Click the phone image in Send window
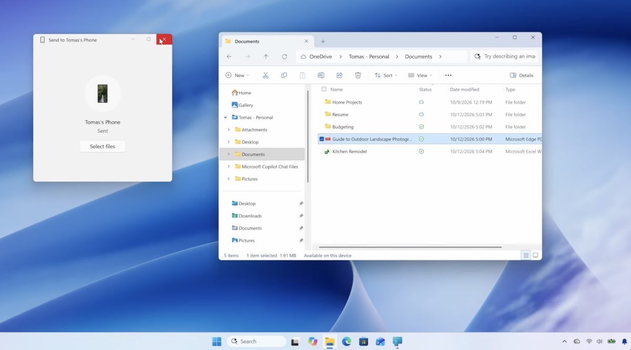 [103, 94]
